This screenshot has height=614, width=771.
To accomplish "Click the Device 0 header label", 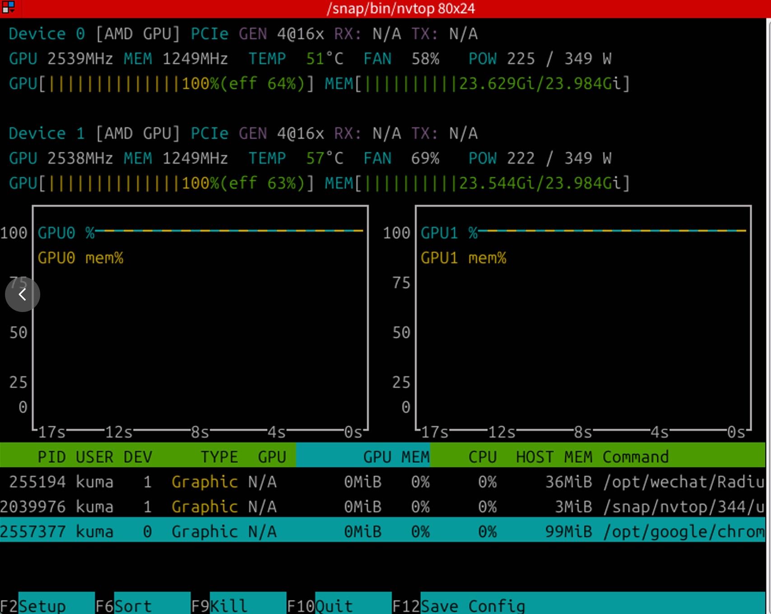I will [46, 34].
